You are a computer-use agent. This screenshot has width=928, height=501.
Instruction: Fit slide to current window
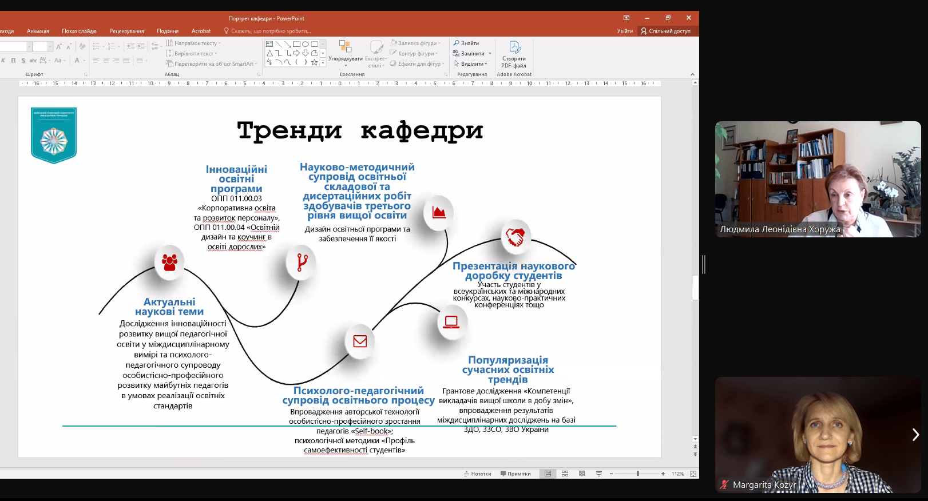coord(693,474)
